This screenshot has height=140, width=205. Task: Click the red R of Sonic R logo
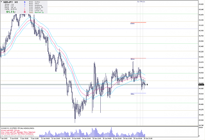coord(25,12)
